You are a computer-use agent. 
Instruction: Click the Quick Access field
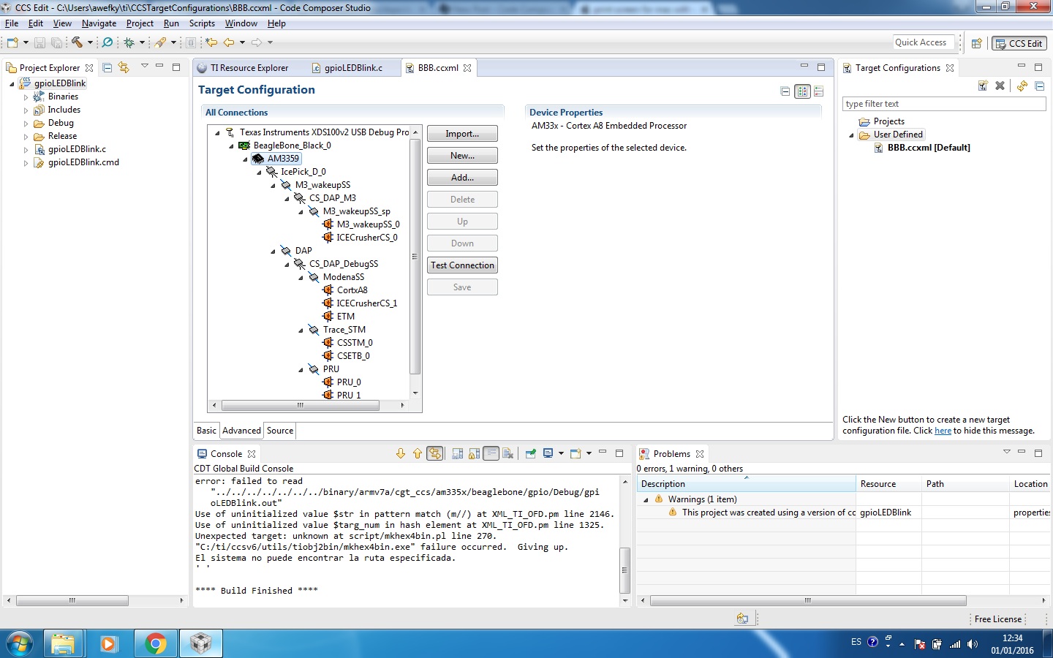pos(924,42)
